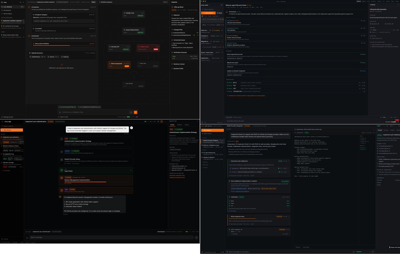
Task: Open GraphView.tsx file chip in Episode Summary
Action: click(38, 57)
